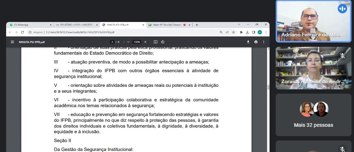Click the PDF zoom out minus button

pos(128,42)
